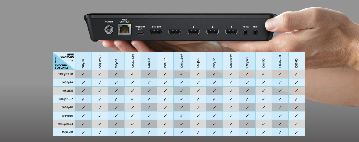Viewport: 359px width, 142px height.
Task: Click checkmark for 720p59.94 input, 1080p60 row
Action: pyautogui.click(x=100, y=132)
